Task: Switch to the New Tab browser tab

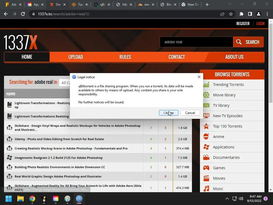Action: click(190, 5)
